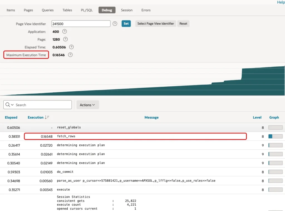
Task: Click the Set button
Action: pyautogui.click(x=126, y=24)
